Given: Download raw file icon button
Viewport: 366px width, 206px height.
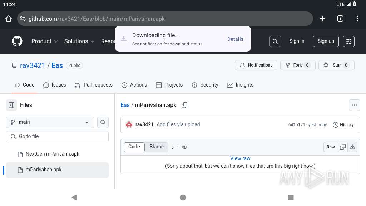Looking at the screenshot, I should coord(352,147).
